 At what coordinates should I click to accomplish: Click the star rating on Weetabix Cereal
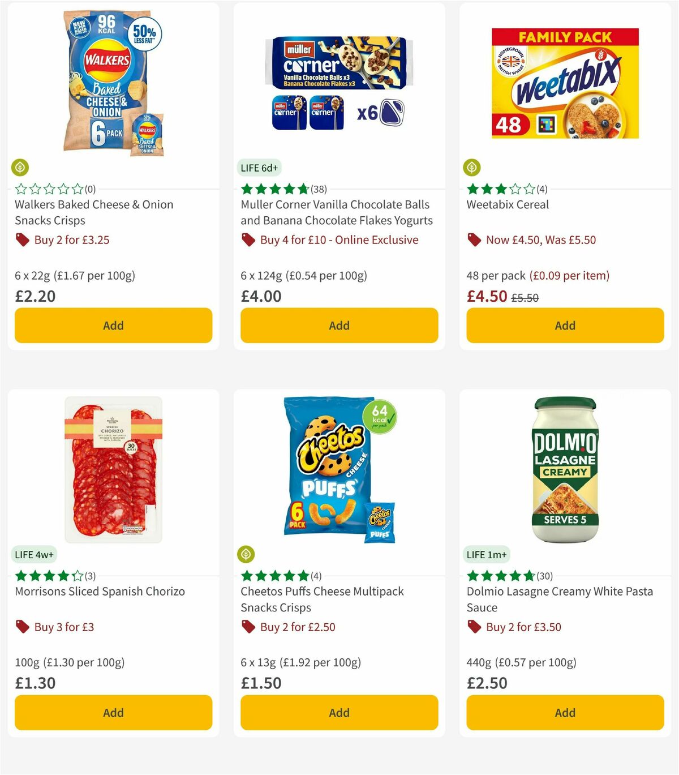point(500,189)
